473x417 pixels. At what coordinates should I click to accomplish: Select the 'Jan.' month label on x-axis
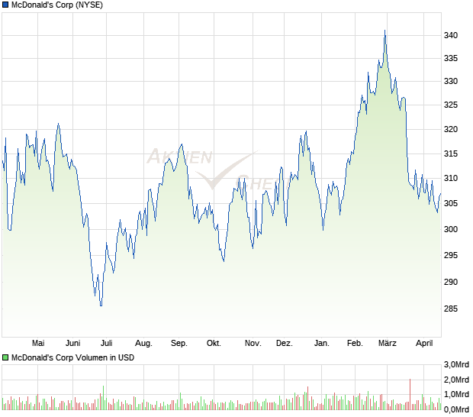point(321,344)
